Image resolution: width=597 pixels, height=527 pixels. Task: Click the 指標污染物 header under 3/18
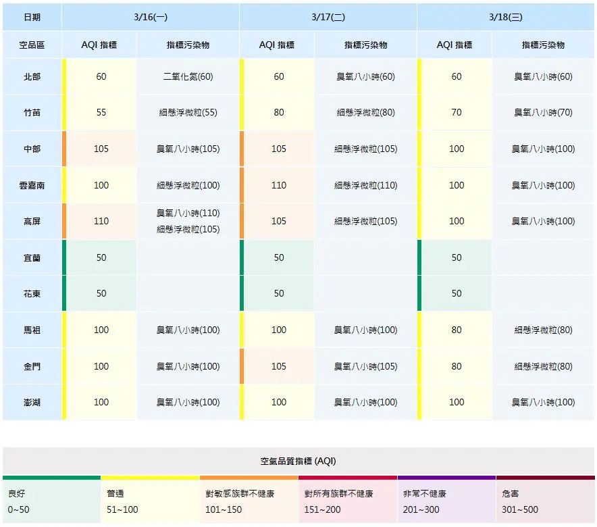click(544, 45)
